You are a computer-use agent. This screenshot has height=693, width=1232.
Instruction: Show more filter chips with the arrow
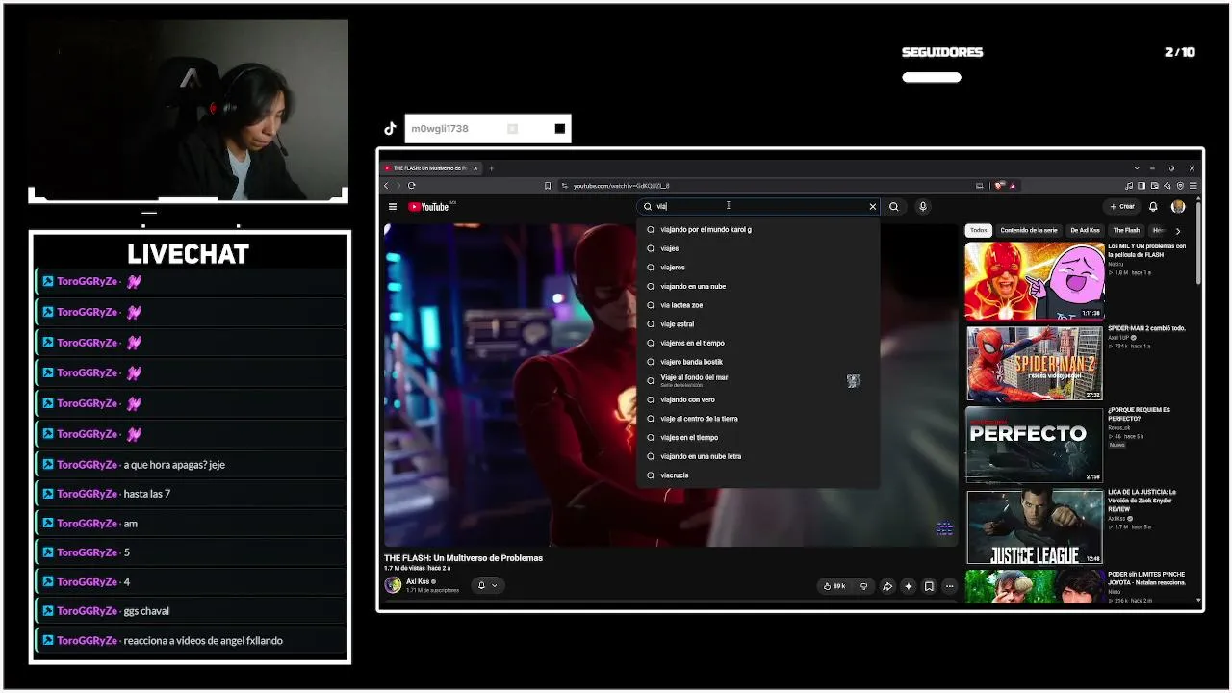[1178, 231]
